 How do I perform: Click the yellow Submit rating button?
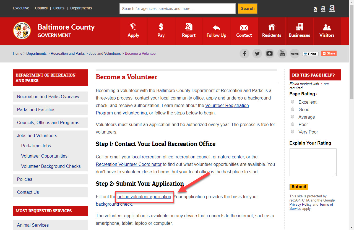[299, 187]
